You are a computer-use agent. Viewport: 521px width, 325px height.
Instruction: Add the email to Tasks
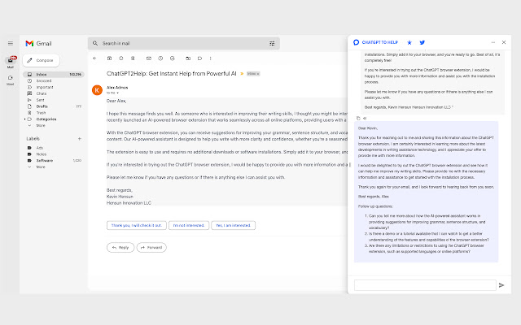(x=172, y=58)
